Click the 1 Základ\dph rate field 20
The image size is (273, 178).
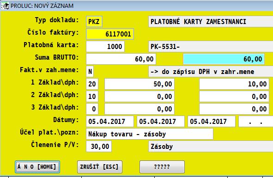click(x=92, y=84)
